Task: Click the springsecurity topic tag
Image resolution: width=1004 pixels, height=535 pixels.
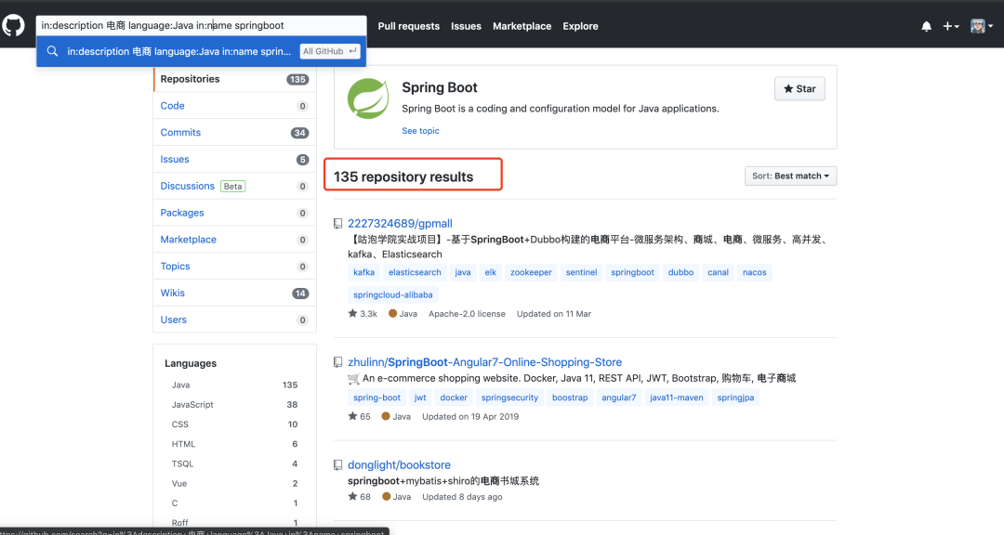Action: 509,398
